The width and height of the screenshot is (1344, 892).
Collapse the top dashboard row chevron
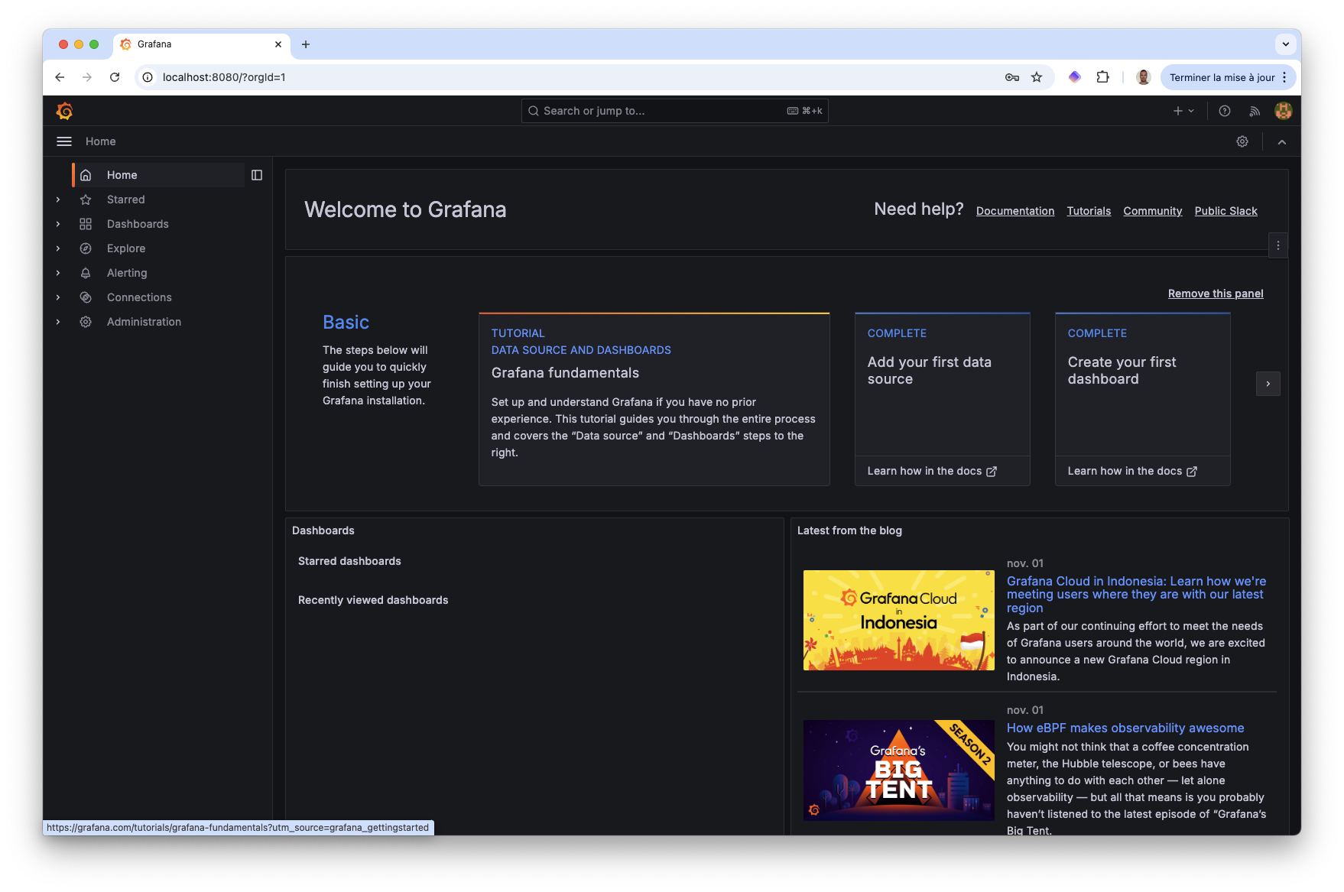pos(1282,141)
